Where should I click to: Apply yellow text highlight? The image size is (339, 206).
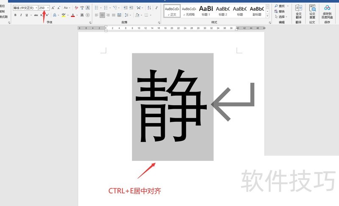click(x=64, y=15)
